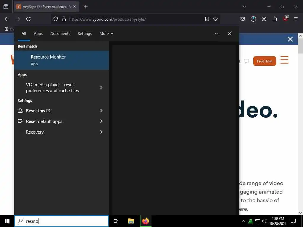303x227 pixels.
Task: Switch to the Documents search tab
Action: [x=60, y=34]
